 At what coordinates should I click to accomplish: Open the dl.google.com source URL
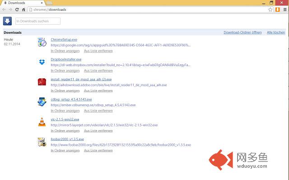121,45
